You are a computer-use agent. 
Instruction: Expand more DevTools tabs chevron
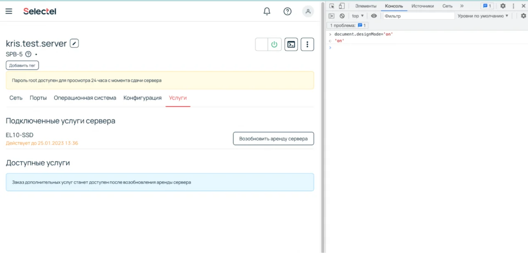pyautogui.click(x=462, y=6)
